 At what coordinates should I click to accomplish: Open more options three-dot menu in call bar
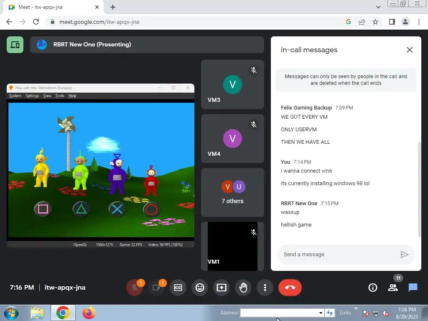click(x=265, y=288)
